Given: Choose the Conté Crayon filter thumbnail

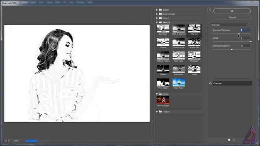Looking at the screenshot, I should 179,42.
